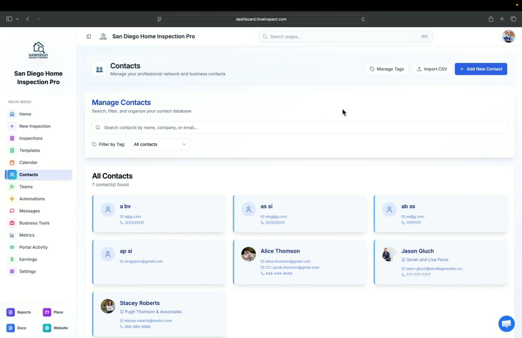
Task: Click Goran and Lisa Forss company
Action: (x=427, y=260)
